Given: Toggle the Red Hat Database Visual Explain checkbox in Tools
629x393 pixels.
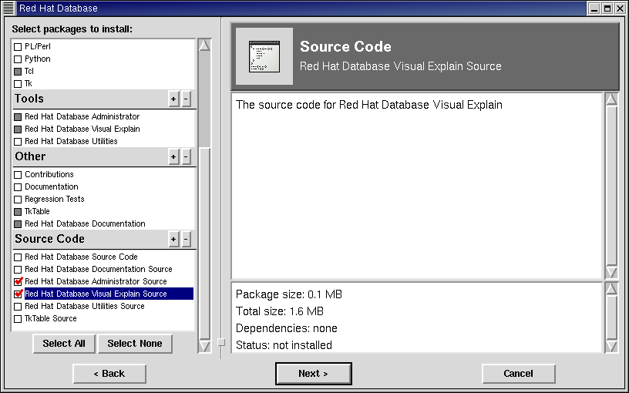Looking at the screenshot, I should (x=18, y=129).
